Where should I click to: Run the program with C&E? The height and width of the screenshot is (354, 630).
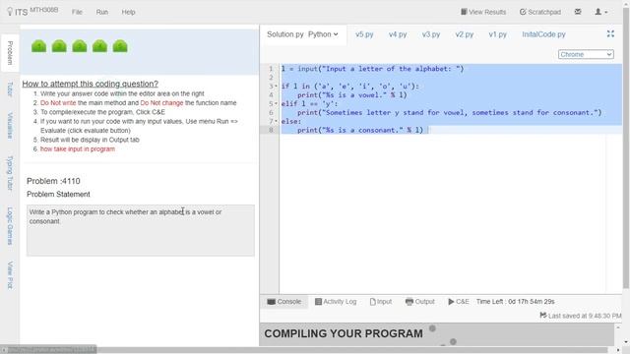(x=459, y=302)
